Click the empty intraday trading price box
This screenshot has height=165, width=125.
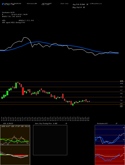pyautogui.click(x=50, y=140)
